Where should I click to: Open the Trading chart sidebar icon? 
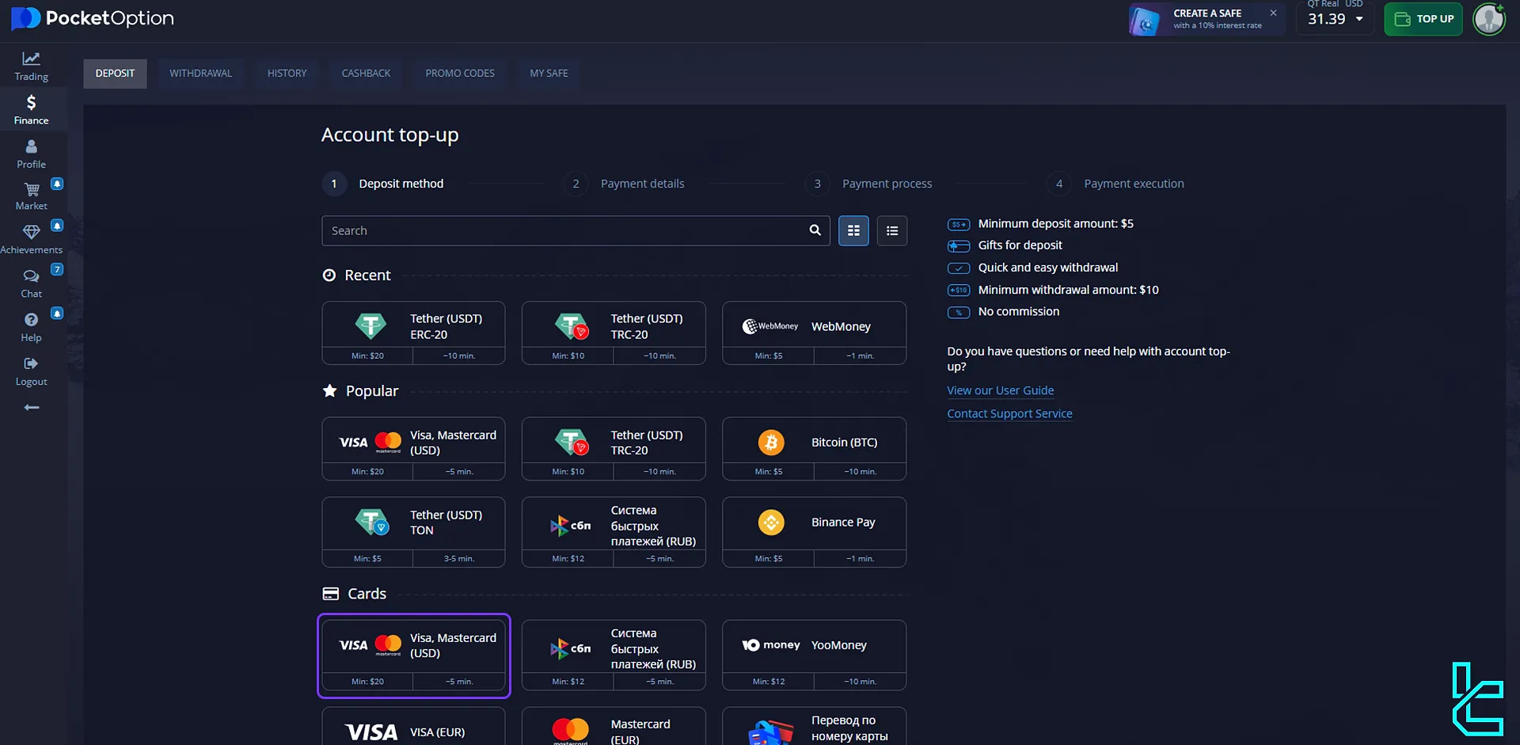coord(31,59)
